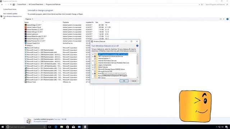Select the Adobe Creative Cloud program icon

point(26,27)
